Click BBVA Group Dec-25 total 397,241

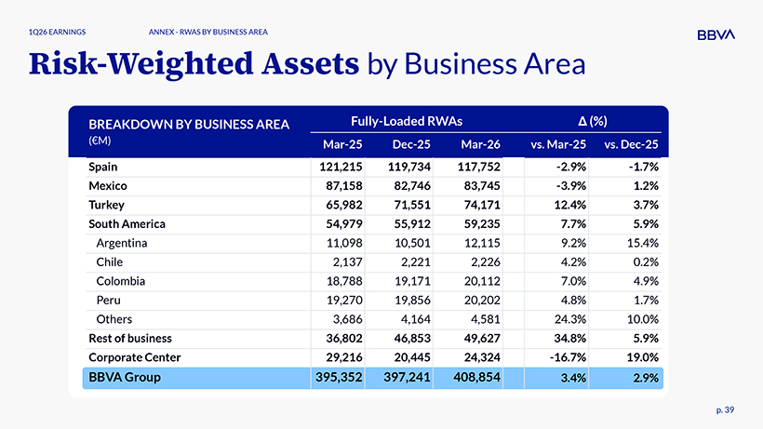coord(408,377)
